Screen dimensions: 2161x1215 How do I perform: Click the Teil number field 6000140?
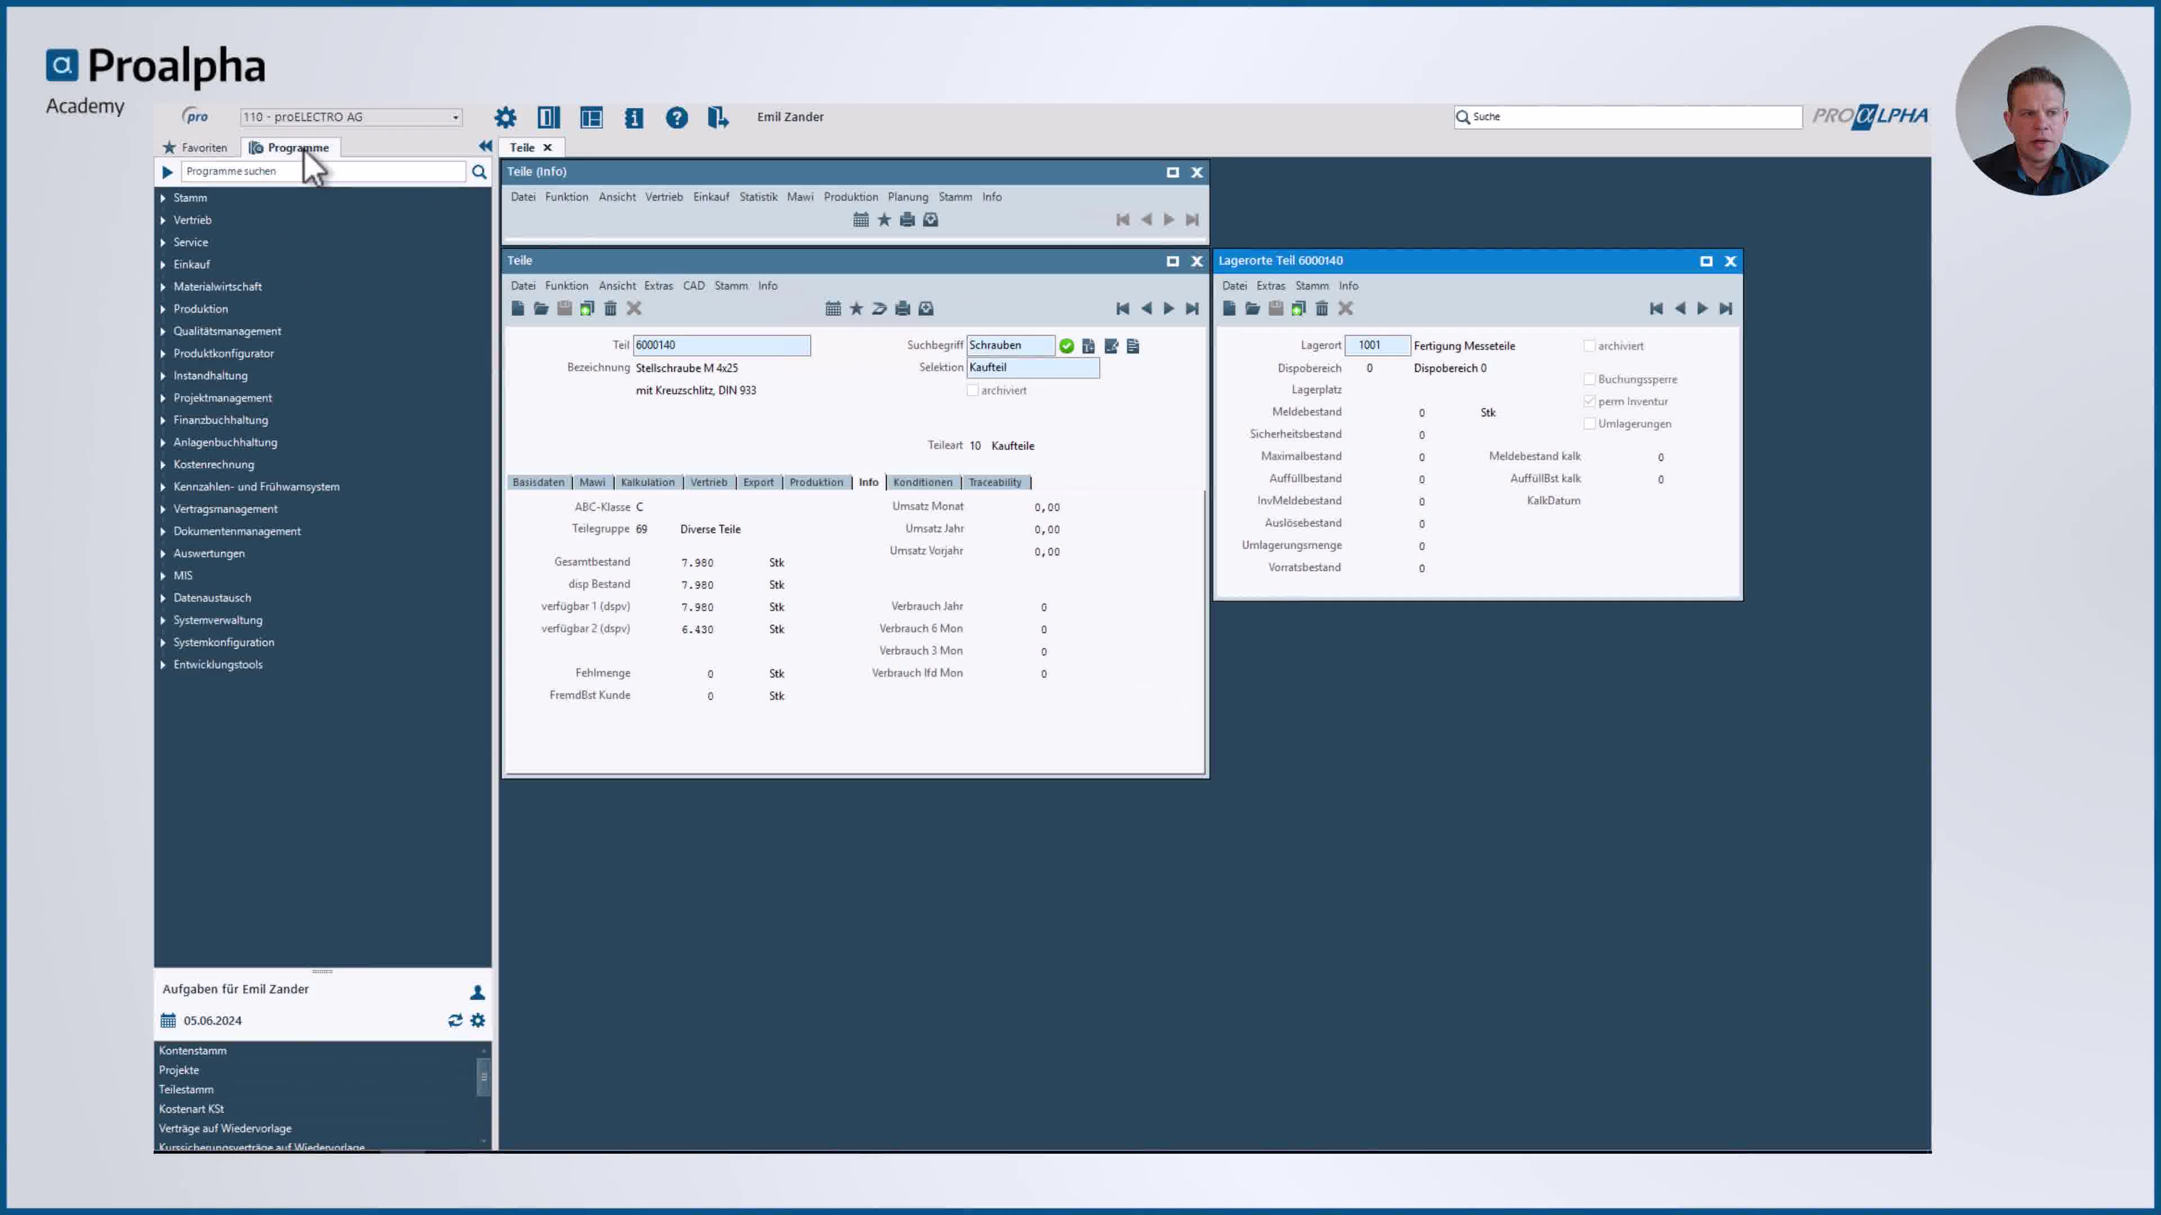[721, 345]
